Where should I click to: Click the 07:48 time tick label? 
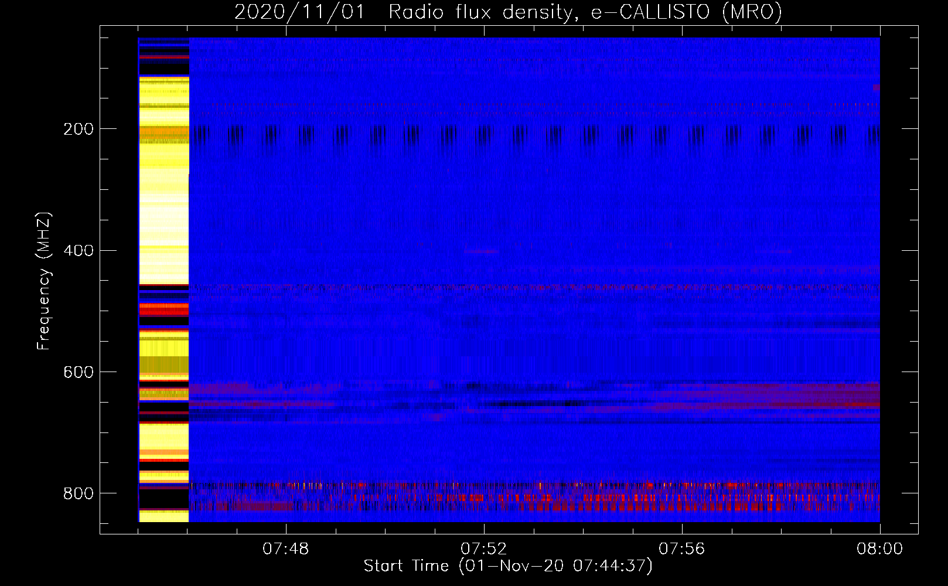[285, 549]
